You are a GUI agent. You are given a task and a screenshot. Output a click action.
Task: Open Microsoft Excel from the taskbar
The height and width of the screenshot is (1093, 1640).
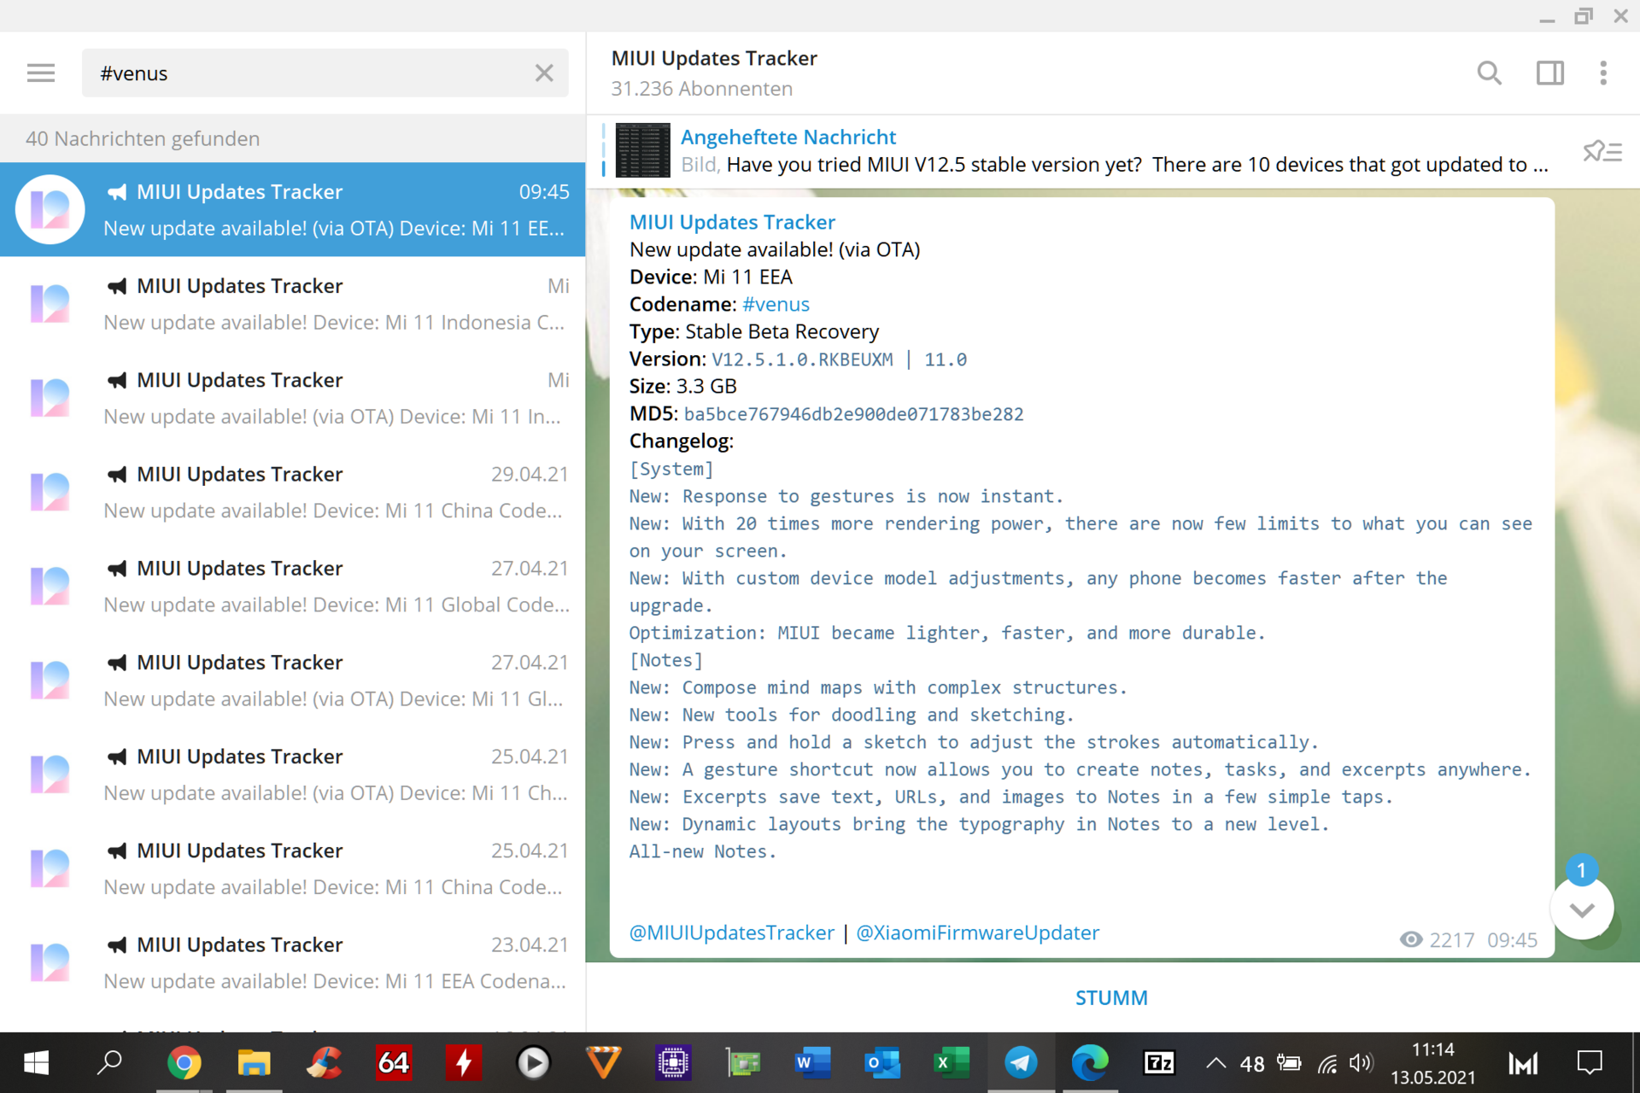coord(952,1063)
